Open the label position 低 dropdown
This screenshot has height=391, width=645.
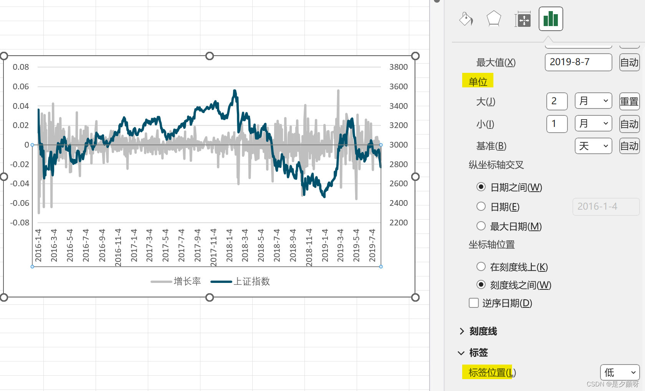[x=620, y=372]
